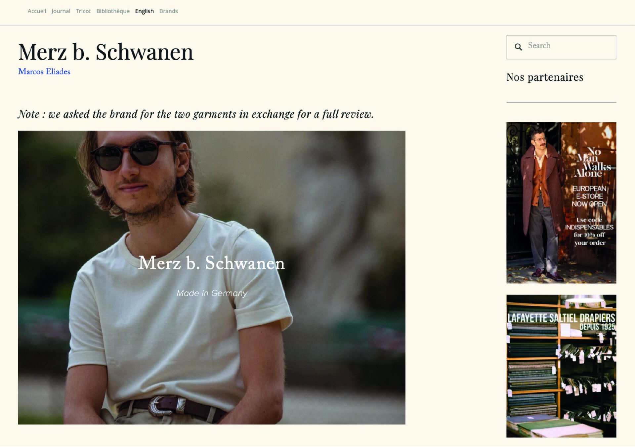Open the No Man Walks Alone ad
635x447 pixels.
click(x=561, y=203)
